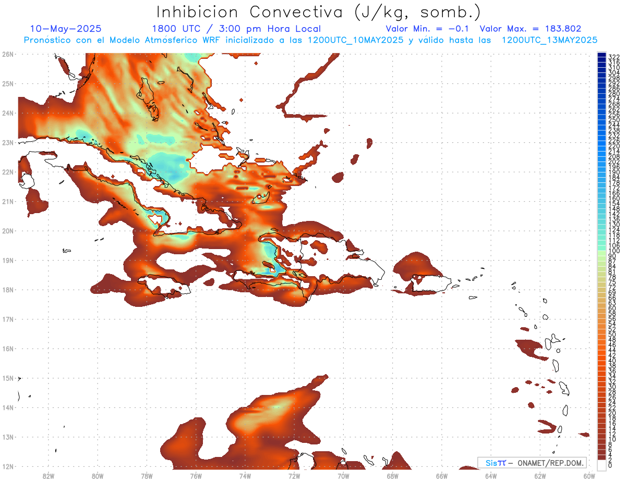Click the "0" colorbar value
The height and width of the screenshot is (483, 626).
tap(610, 465)
